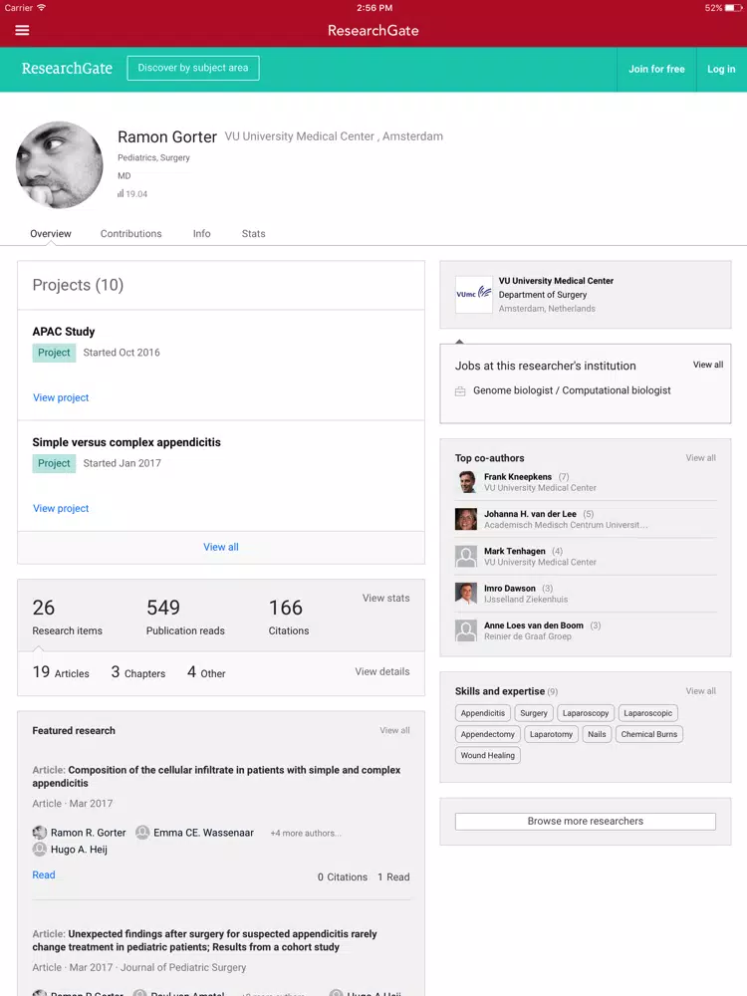Click Anne Loes van den Boom avatar
The height and width of the screenshot is (996, 747).
(466, 630)
